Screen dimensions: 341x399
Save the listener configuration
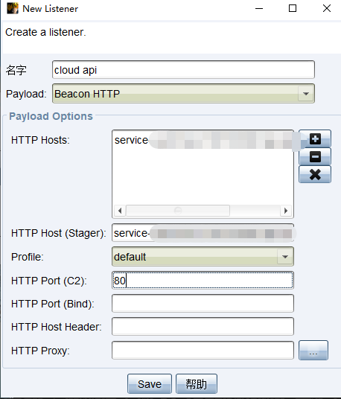(x=150, y=383)
